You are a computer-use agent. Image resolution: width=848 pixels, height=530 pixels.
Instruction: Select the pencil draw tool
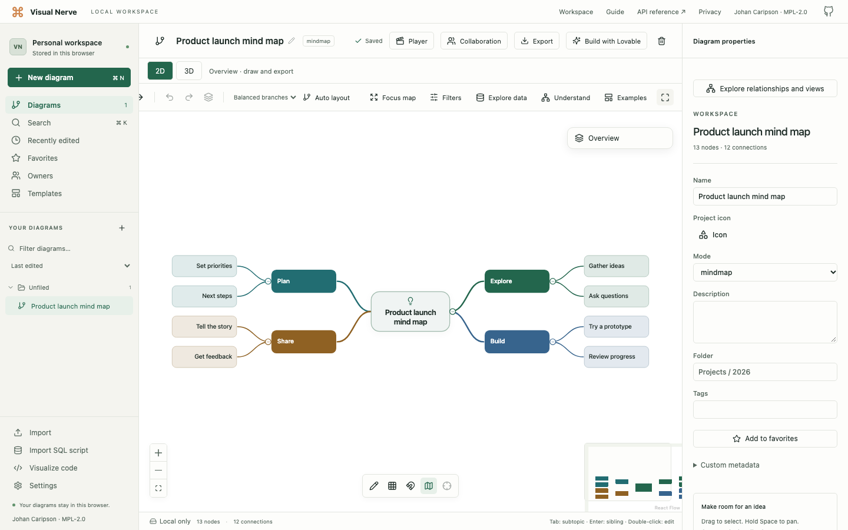click(374, 486)
